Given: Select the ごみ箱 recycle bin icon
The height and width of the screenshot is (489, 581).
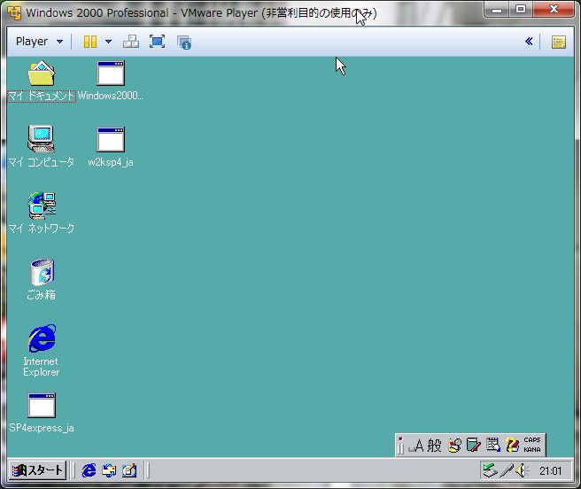Looking at the screenshot, I should pyautogui.click(x=42, y=273).
